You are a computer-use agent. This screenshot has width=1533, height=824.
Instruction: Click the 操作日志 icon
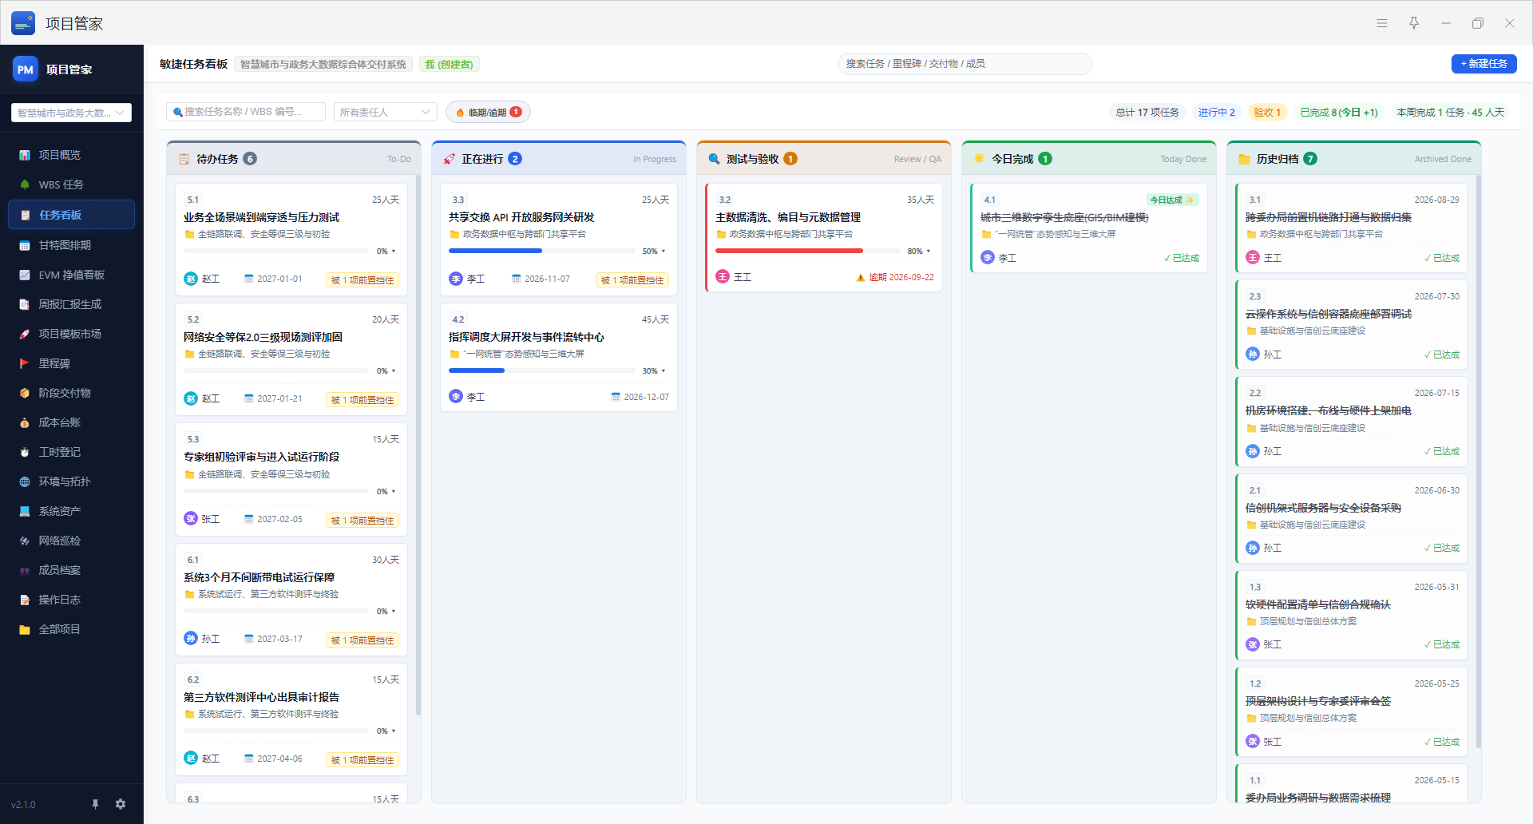25,600
